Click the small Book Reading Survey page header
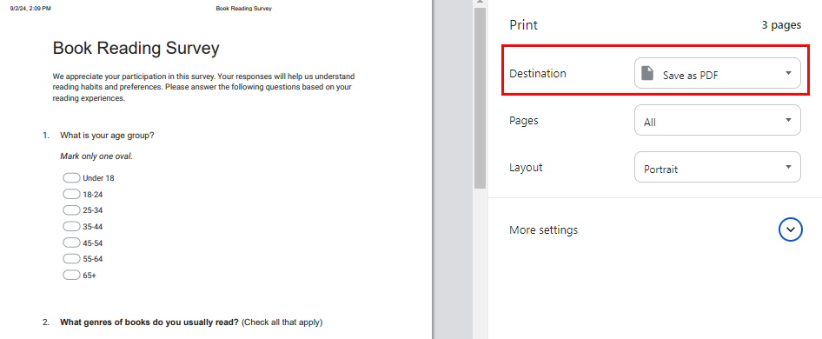The image size is (822, 339). click(x=244, y=9)
